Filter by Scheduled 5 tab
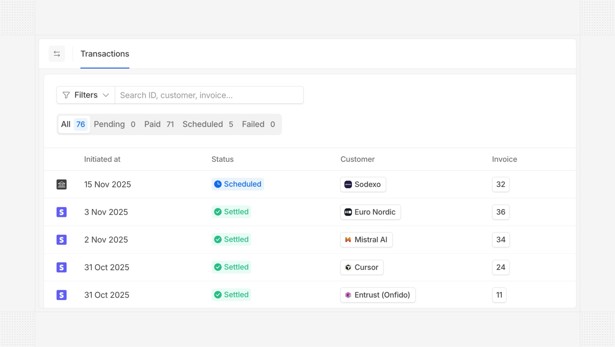This screenshot has height=347, width=615. click(208, 124)
